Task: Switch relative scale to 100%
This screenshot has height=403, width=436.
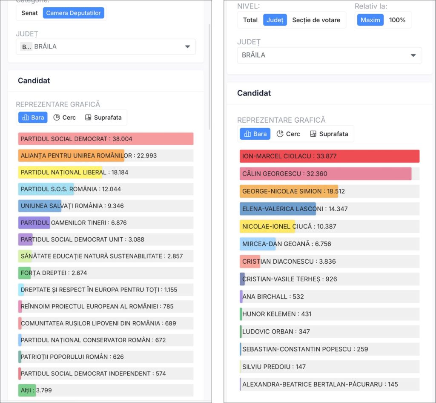Action: [x=397, y=20]
